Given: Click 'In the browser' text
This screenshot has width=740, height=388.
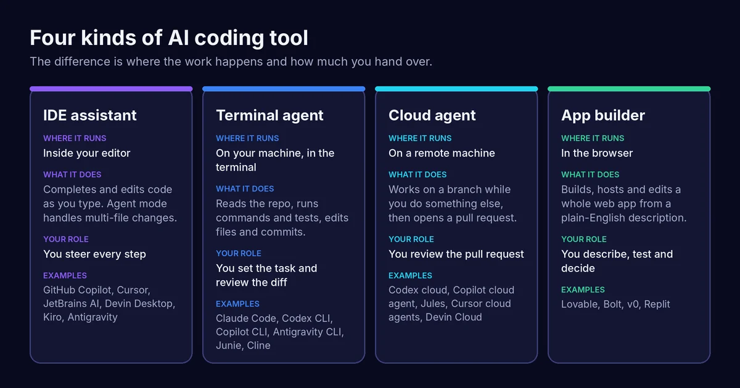Looking at the screenshot, I should (x=597, y=153).
